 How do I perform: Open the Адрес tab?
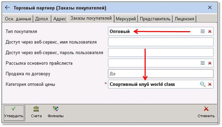point(59,19)
